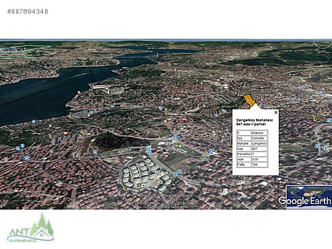Viewport: 332px width, 249px height.
Task: Click the mosque icon just left of the balloon
Action: coord(229,144)
